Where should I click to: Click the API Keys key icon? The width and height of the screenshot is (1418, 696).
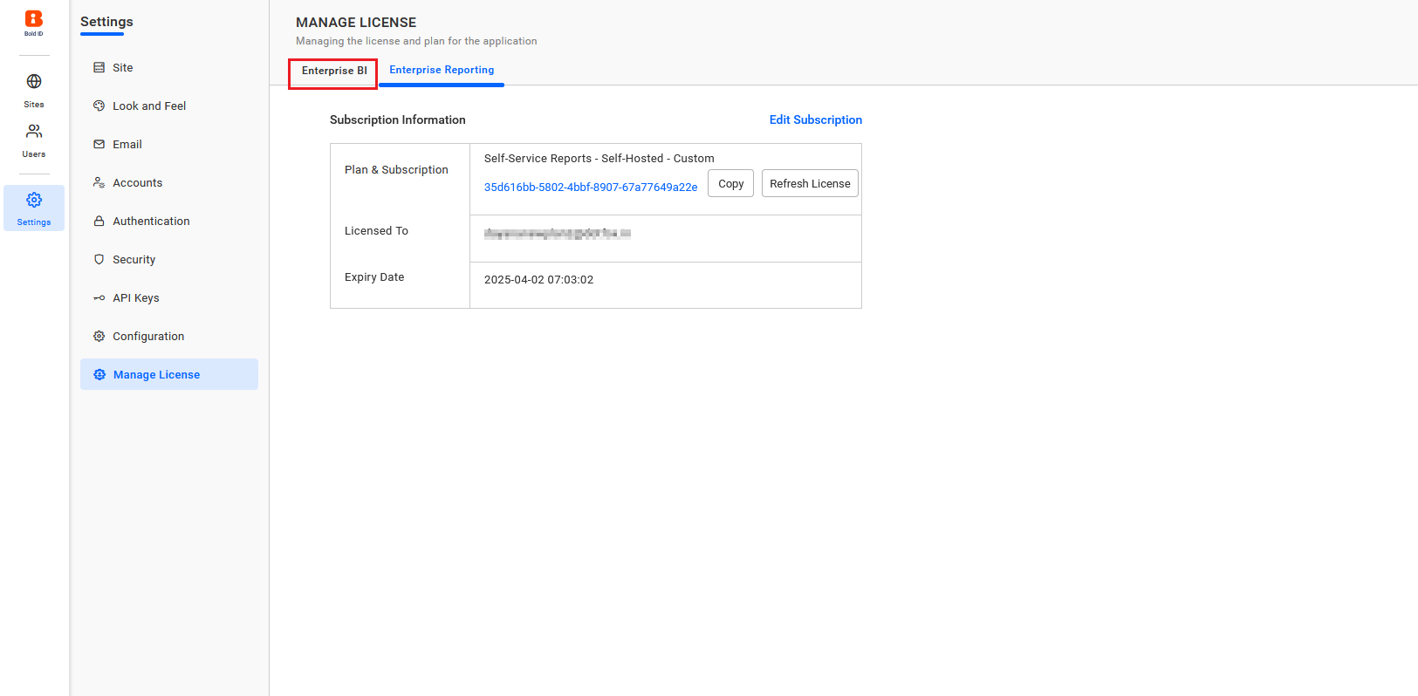(x=99, y=298)
